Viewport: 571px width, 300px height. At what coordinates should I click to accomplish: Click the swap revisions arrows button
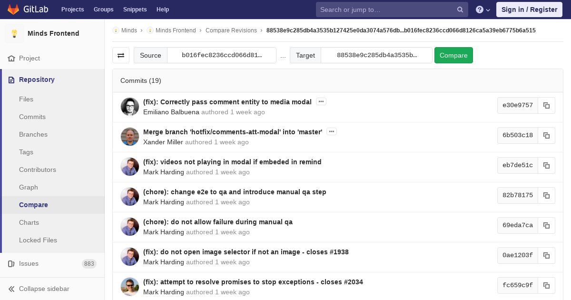pos(121,55)
